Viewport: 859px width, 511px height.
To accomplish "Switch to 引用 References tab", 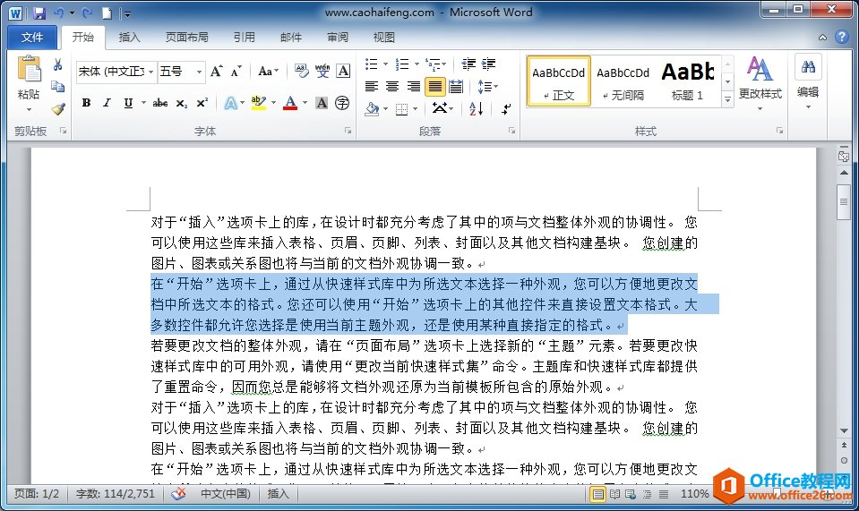I will point(244,38).
